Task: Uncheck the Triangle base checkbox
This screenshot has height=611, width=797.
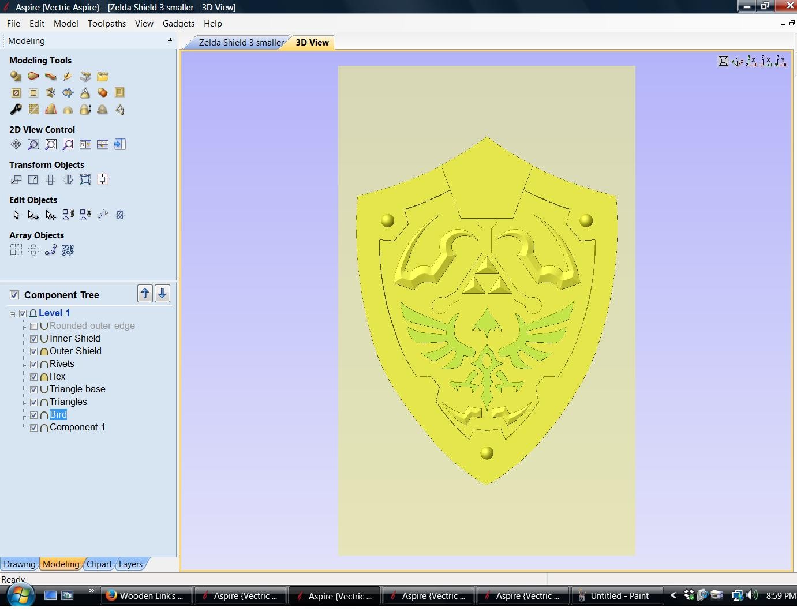Action: click(x=34, y=389)
